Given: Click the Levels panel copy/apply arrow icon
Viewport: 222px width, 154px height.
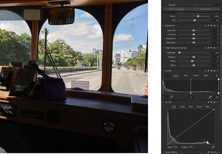Looking at the screenshot, I should point(208,71).
